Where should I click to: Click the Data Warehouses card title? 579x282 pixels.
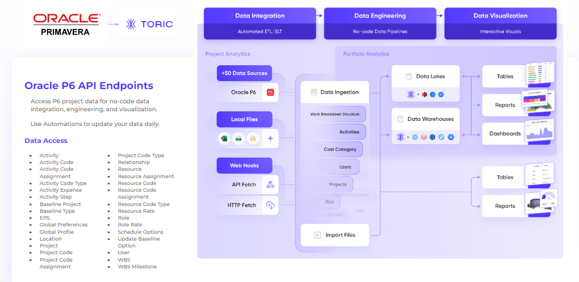[x=430, y=119]
